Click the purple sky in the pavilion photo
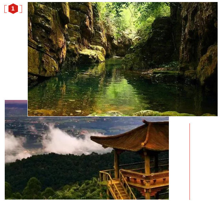220x205 pixels. 16,102
